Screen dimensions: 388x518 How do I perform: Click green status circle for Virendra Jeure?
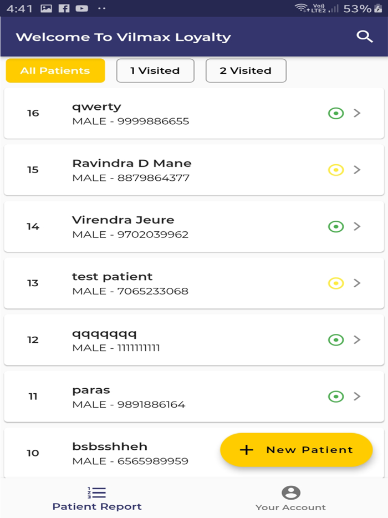336,226
